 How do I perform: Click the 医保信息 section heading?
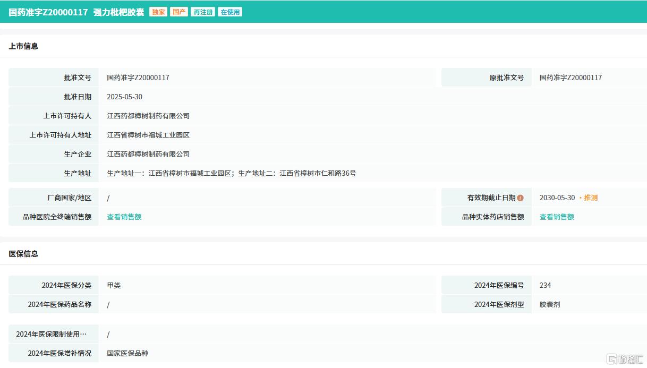(23, 254)
